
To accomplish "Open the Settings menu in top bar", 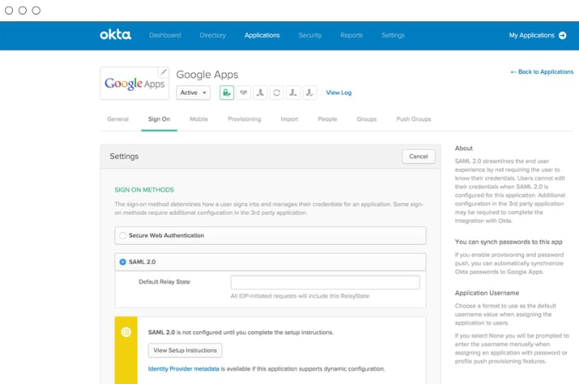I will (x=392, y=36).
